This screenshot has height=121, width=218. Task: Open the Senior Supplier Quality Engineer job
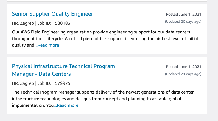click(52, 14)
